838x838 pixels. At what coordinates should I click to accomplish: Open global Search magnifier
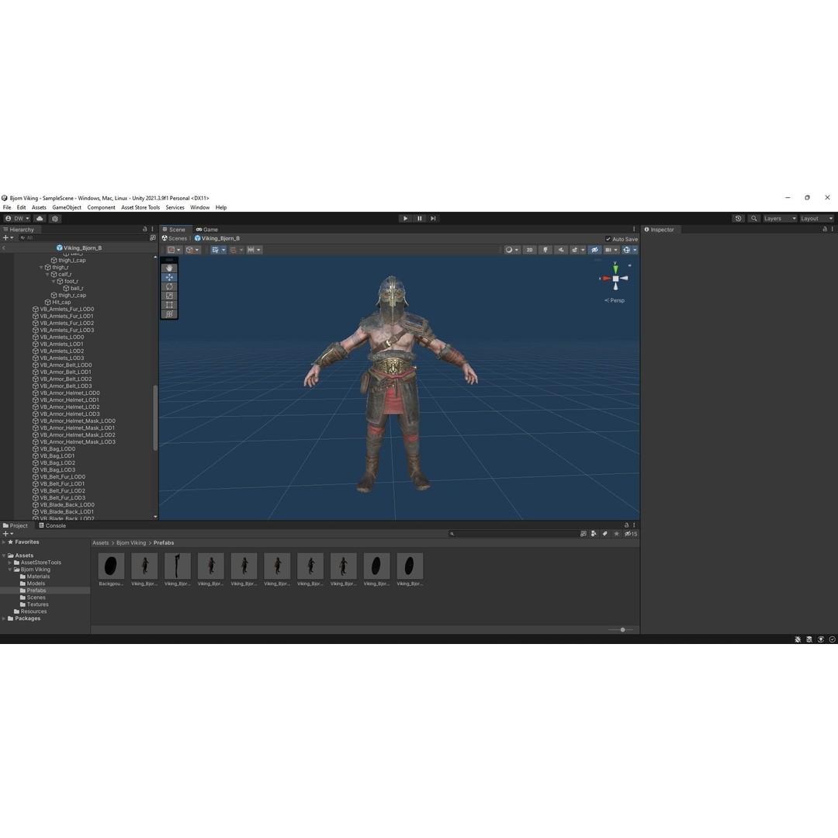pyautogui.click(x=754, y=219)
